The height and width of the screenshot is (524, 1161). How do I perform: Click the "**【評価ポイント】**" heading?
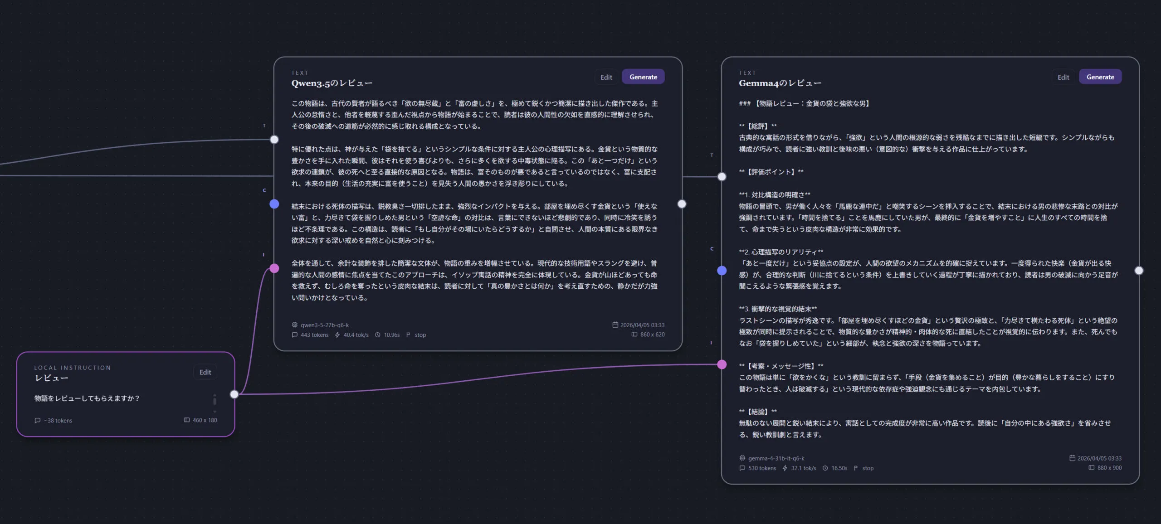click(771, 172)
